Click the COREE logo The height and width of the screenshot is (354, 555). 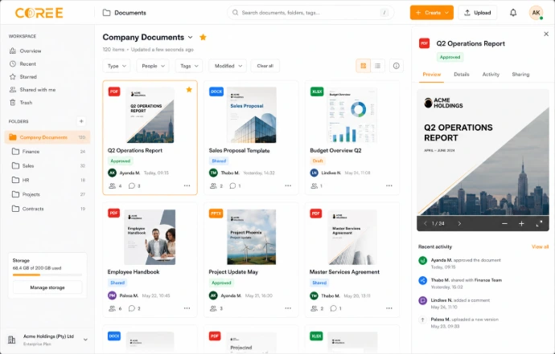[39, 13]
